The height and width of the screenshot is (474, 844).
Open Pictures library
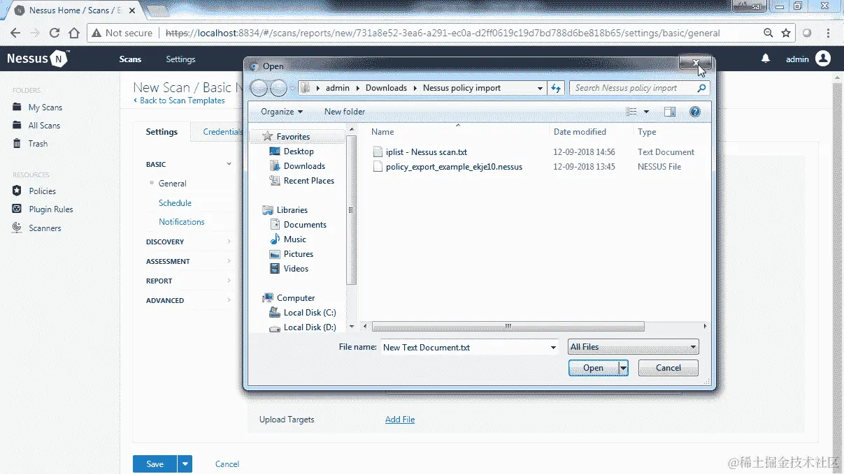[x=292, y=254]
